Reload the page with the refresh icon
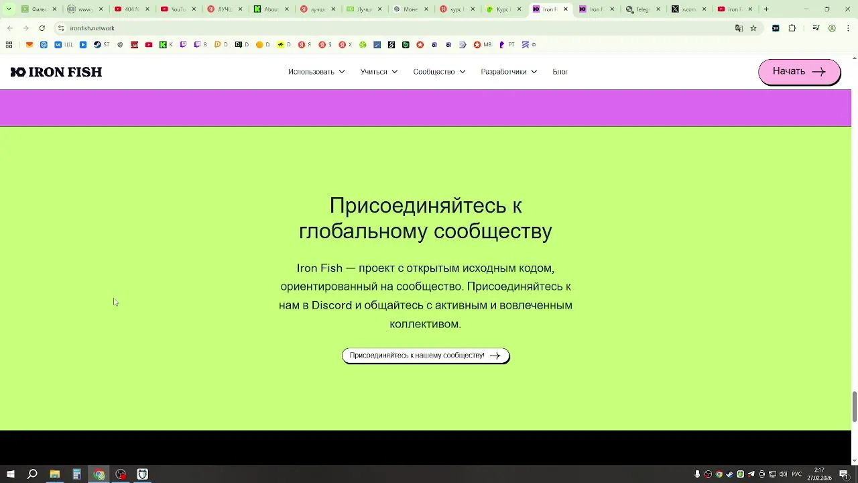The height and width of the screenshot is (483, 858). [42, 28]
